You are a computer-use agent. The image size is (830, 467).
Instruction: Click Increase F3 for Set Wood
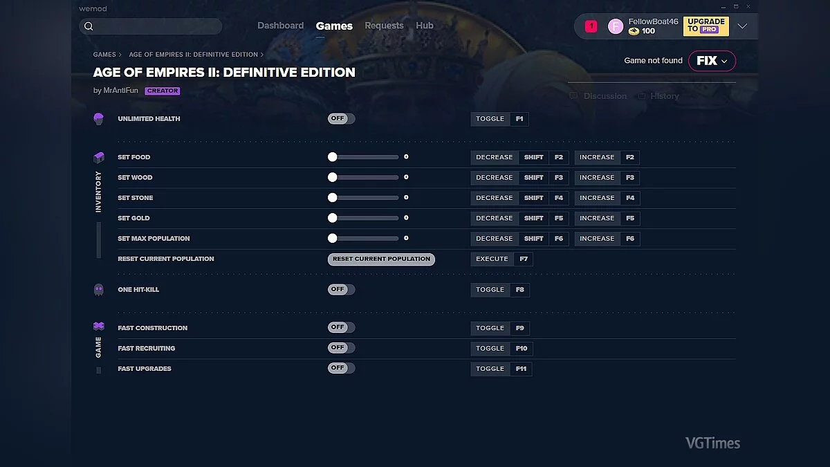[607, 178]
